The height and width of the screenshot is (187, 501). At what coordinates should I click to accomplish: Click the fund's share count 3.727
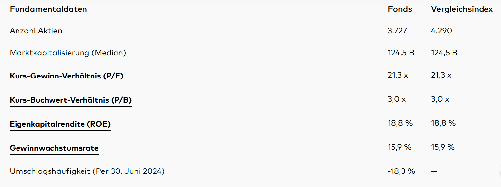click(x=397, y=31)
